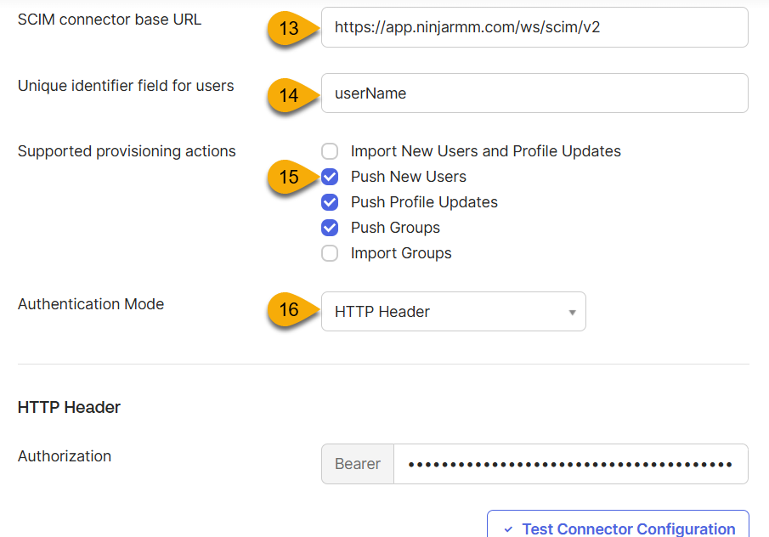769x537 pixels.
Task: Click the userName unique identifier field
Action: click(534, 93)
